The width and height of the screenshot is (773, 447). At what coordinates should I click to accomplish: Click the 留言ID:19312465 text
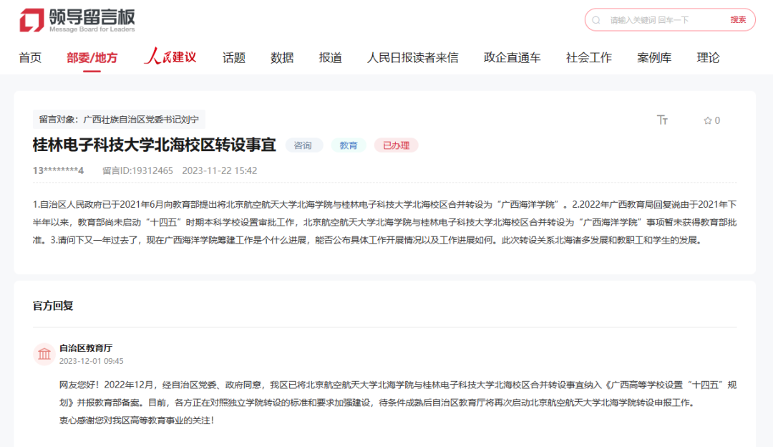137,170
